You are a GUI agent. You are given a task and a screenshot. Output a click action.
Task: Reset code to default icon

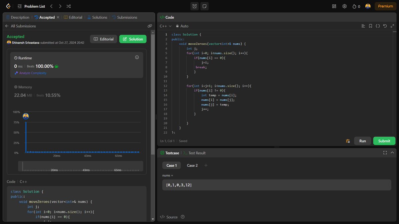pyautogui.click(x=385, y=26)
